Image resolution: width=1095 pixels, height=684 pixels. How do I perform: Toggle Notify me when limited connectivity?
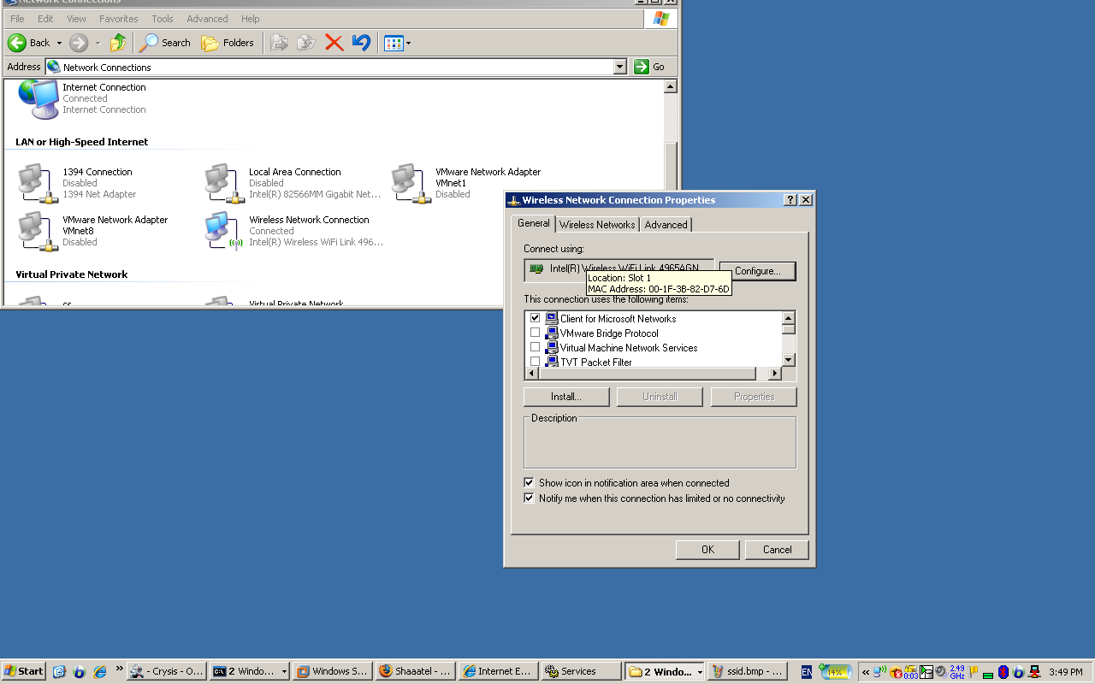coord(529,498)
